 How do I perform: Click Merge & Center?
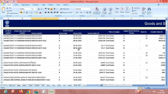pyautogui.click(x=66, y=13)
